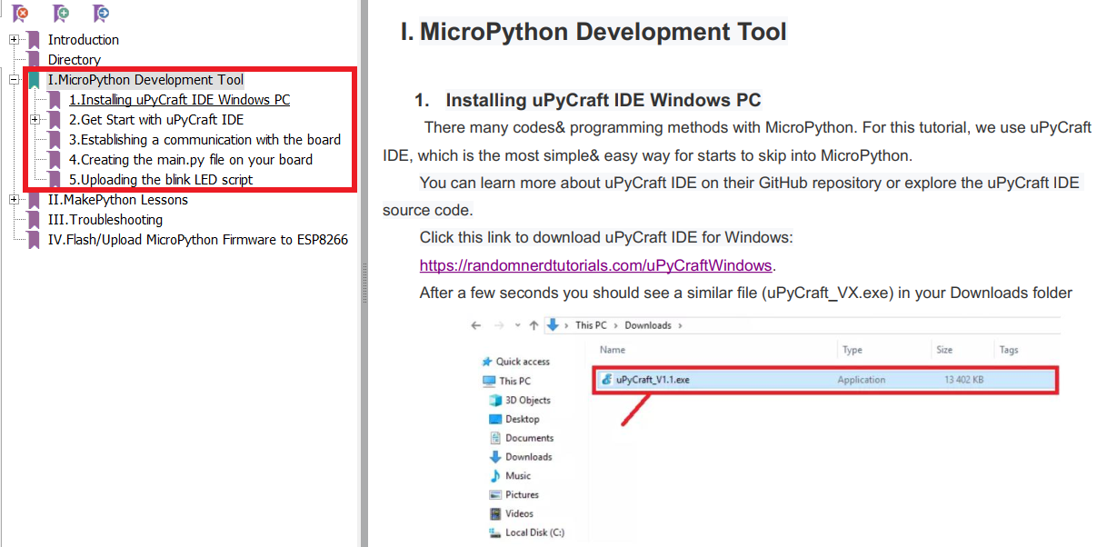Image resolution: width=1107 pixels, height=547 pixels.
Task: Expand the Introduction bookmark node
Action: click(x=14, y=40)
